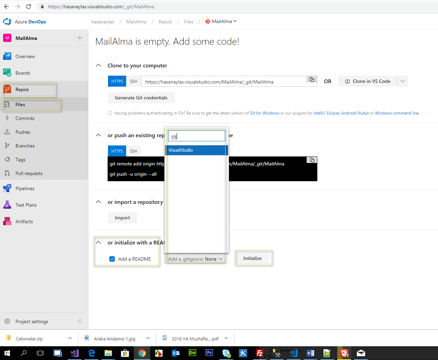The image size is (438, 360).
Task: Select HTTPS tab in Clone section
Action: click(117, 81)
